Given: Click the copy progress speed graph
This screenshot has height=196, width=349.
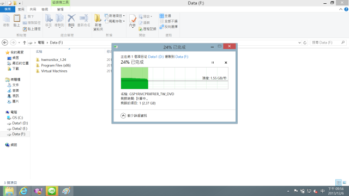Looking at the screenshot, I should 174,78.
